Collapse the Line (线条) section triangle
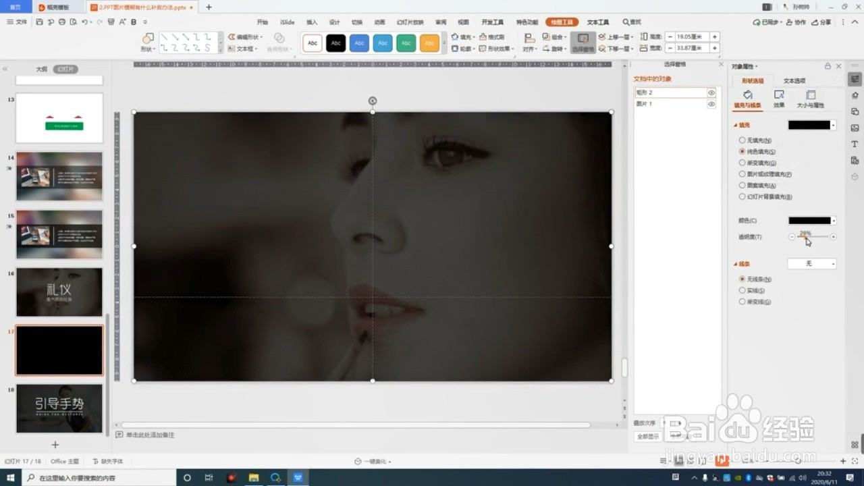 click(x=736, y=264)
